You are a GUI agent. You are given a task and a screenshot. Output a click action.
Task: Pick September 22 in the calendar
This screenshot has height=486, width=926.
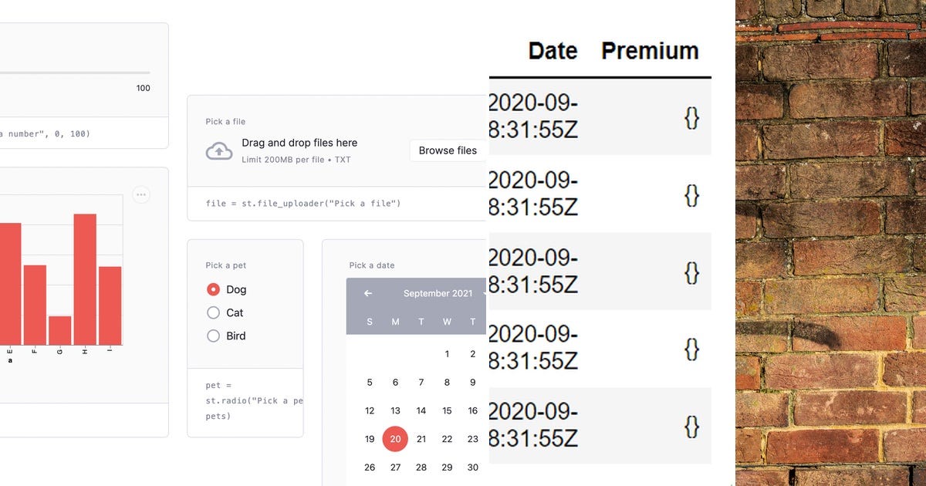(x=447, y=439)
